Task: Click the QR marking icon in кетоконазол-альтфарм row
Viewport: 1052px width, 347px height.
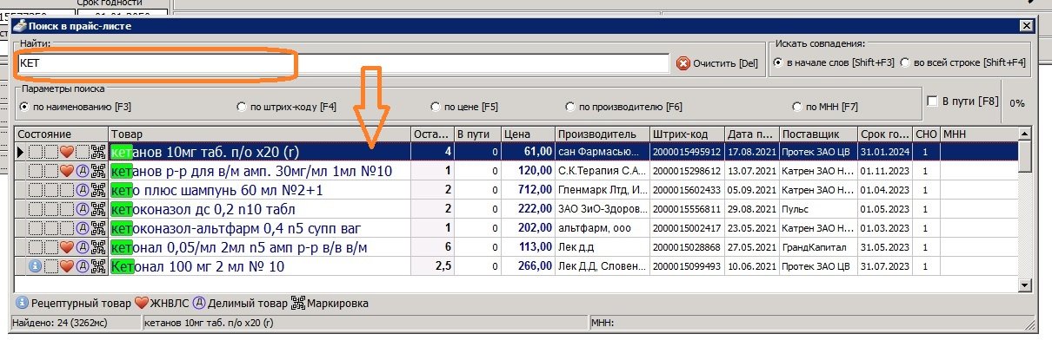Action: 98,228
